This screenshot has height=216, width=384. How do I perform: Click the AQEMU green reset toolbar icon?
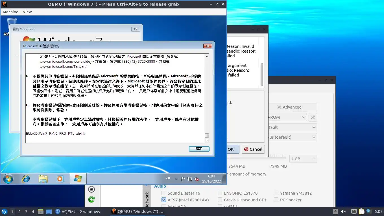(91, 199)
